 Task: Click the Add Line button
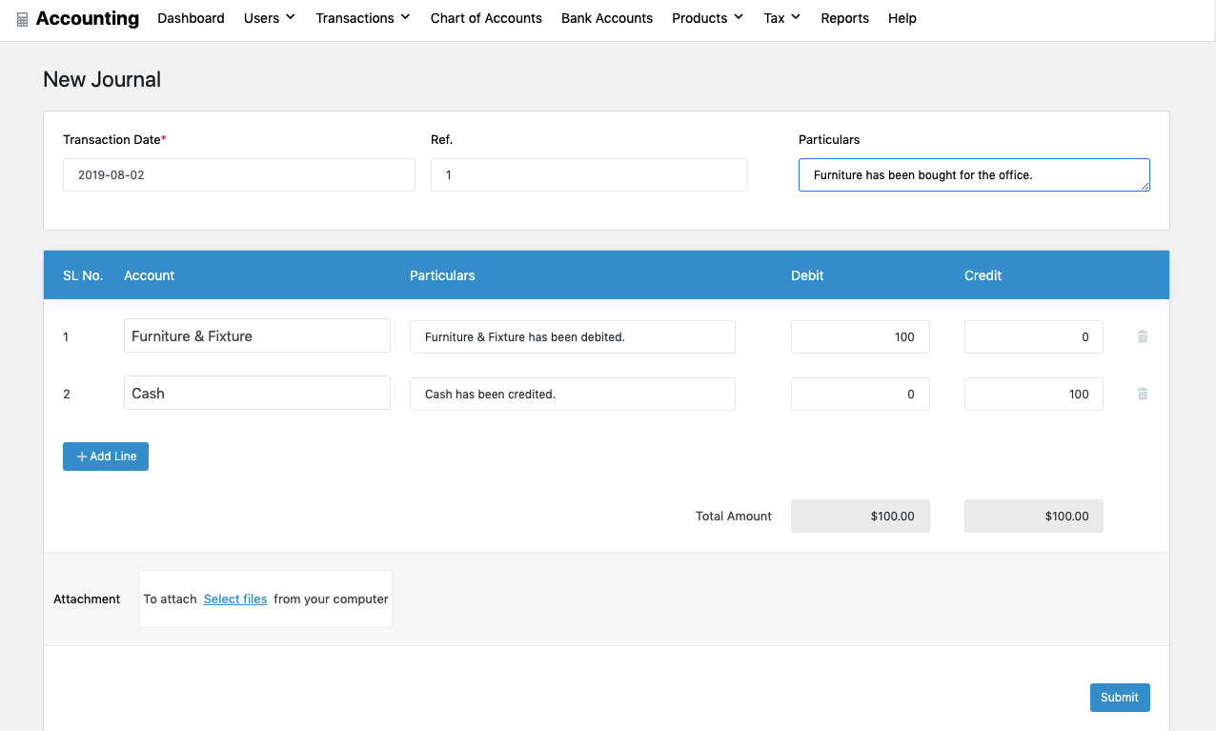click(105, 457)
